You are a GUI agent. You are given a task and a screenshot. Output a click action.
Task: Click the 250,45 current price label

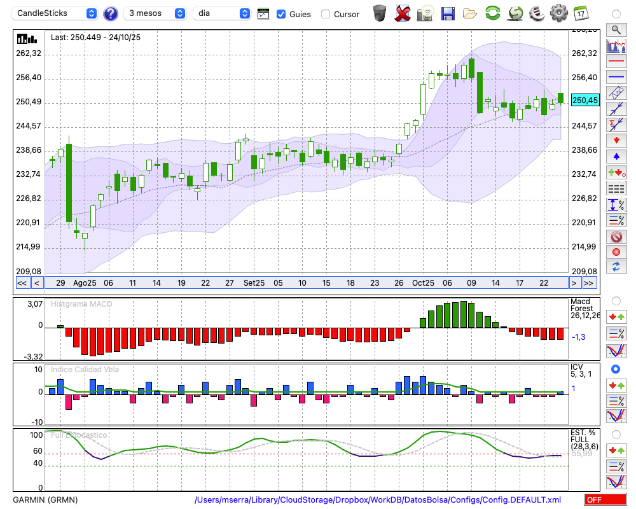click(585, 101)
